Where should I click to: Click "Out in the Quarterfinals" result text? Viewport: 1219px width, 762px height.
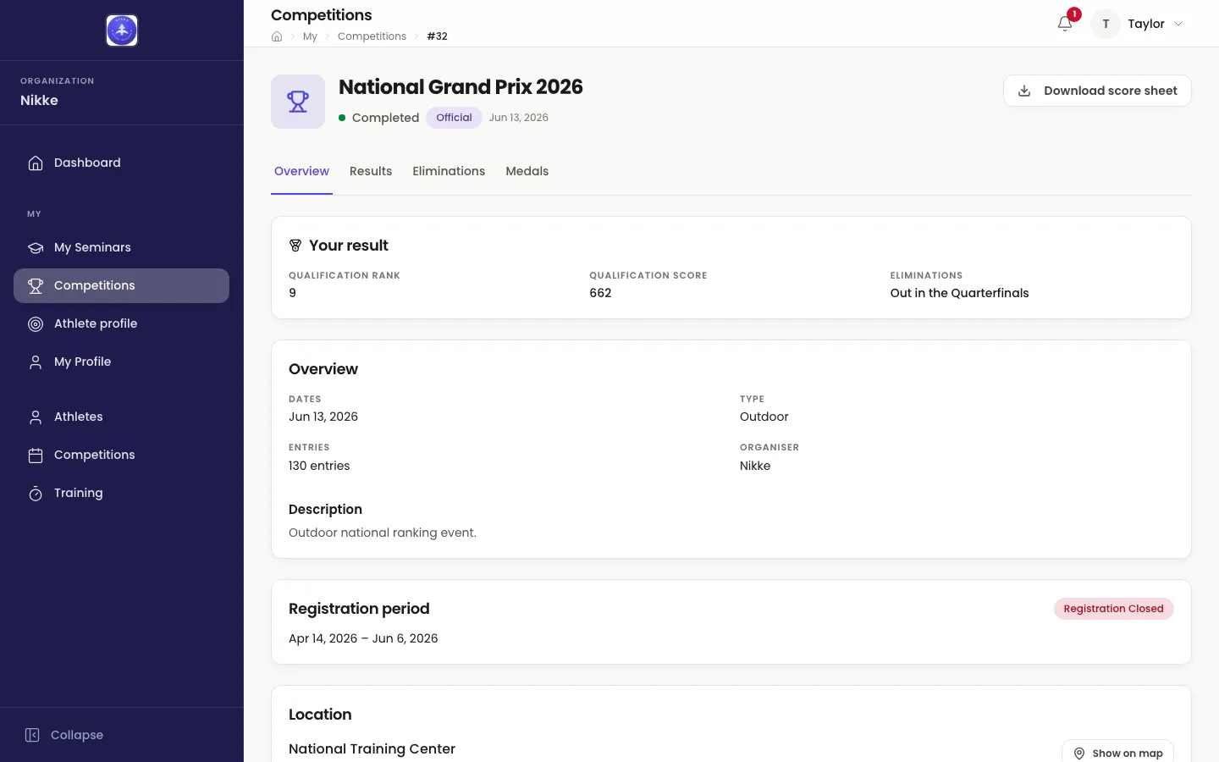coord(959,293)
